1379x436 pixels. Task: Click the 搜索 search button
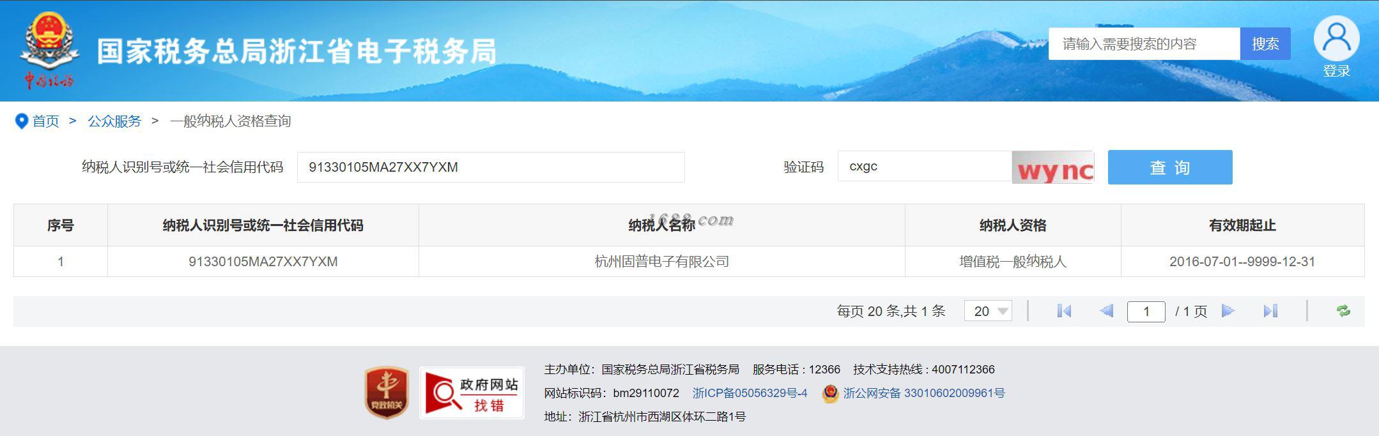click(x=1265, y=43)
